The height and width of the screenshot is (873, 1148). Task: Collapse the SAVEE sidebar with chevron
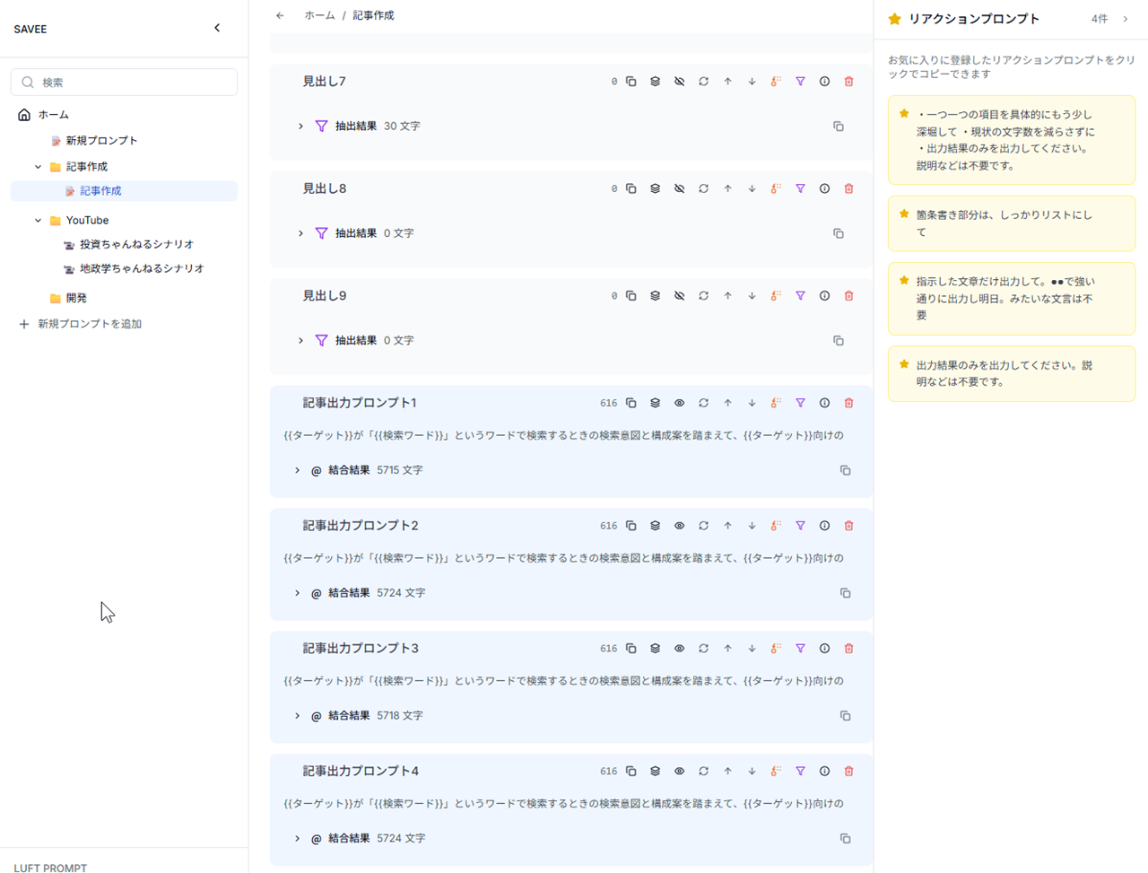point(217,29)
